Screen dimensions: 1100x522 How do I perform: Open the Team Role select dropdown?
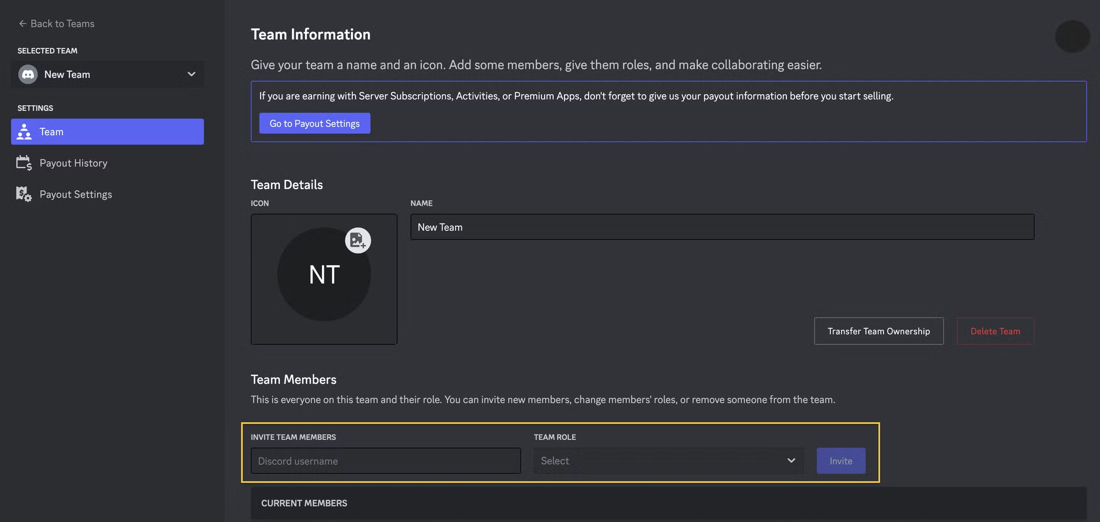point(668,460)
